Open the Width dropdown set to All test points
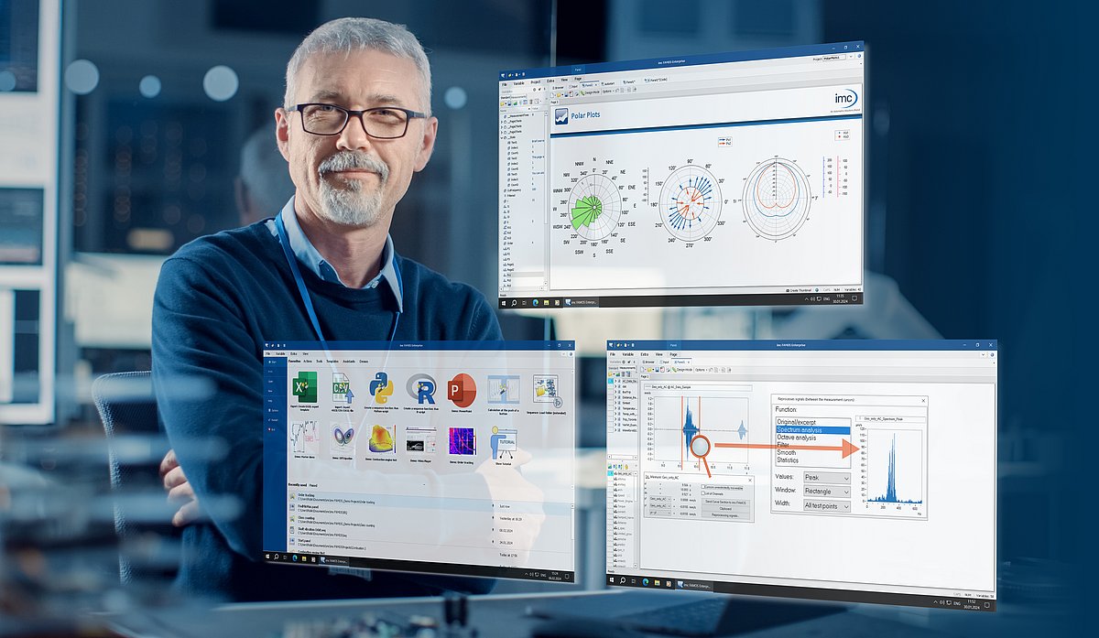This screenshot has width=1099, height=638. [827, 505]
